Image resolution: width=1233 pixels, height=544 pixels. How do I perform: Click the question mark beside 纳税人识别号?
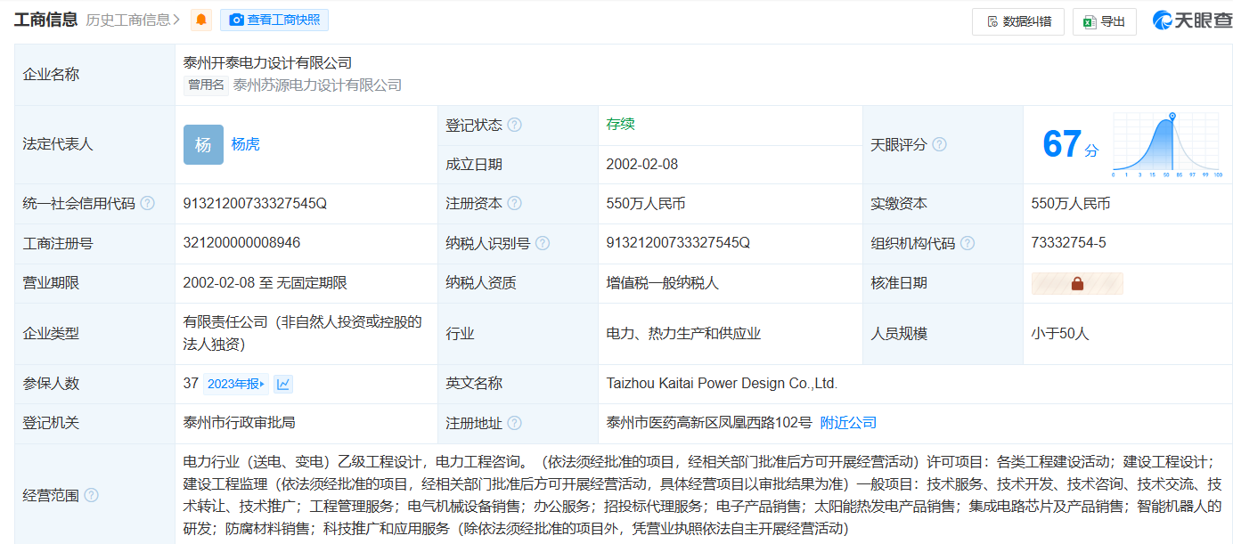point(543,243)
